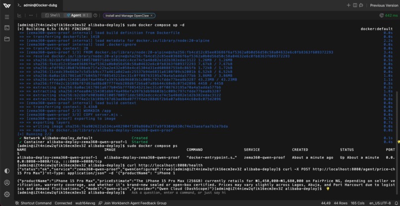The height and width of the screenshot is (206, 400).
Task: Click the docker:default label
Action: 376,29
